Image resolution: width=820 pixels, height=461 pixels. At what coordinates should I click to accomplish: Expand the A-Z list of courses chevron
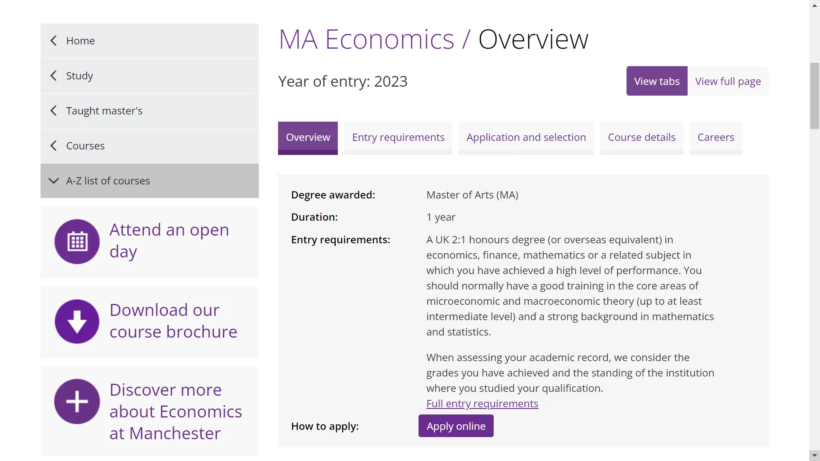coord(54,181)
